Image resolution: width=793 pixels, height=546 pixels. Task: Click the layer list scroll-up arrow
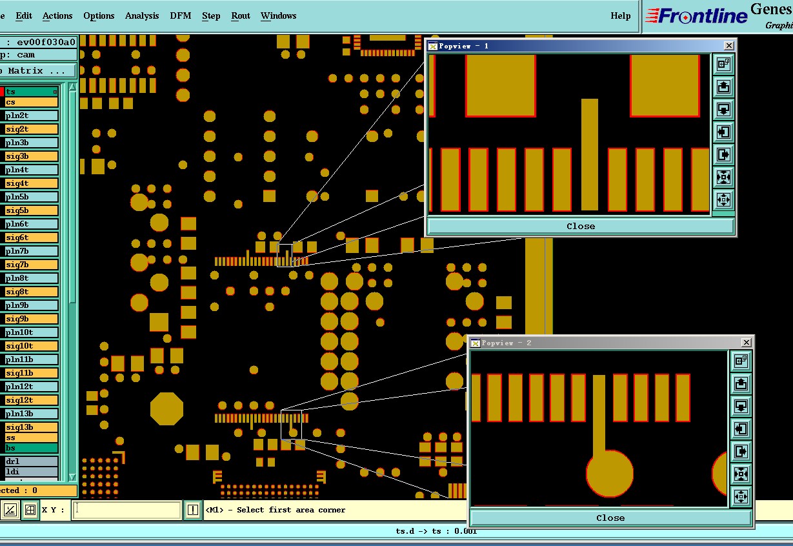click(73, 86)
